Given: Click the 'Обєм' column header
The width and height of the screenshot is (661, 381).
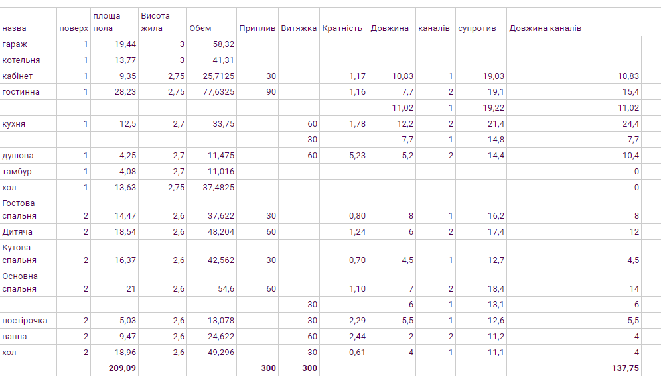Looking at the screenshot, I should [x=212, y=22].
